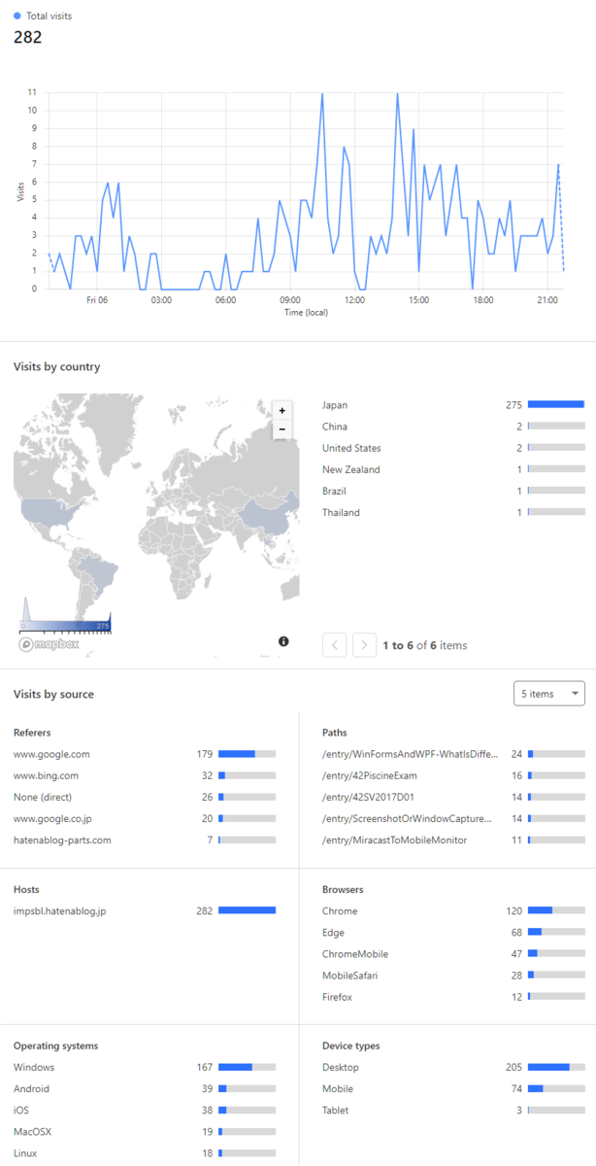Click the Desktop device type row

coord(453,1067)
